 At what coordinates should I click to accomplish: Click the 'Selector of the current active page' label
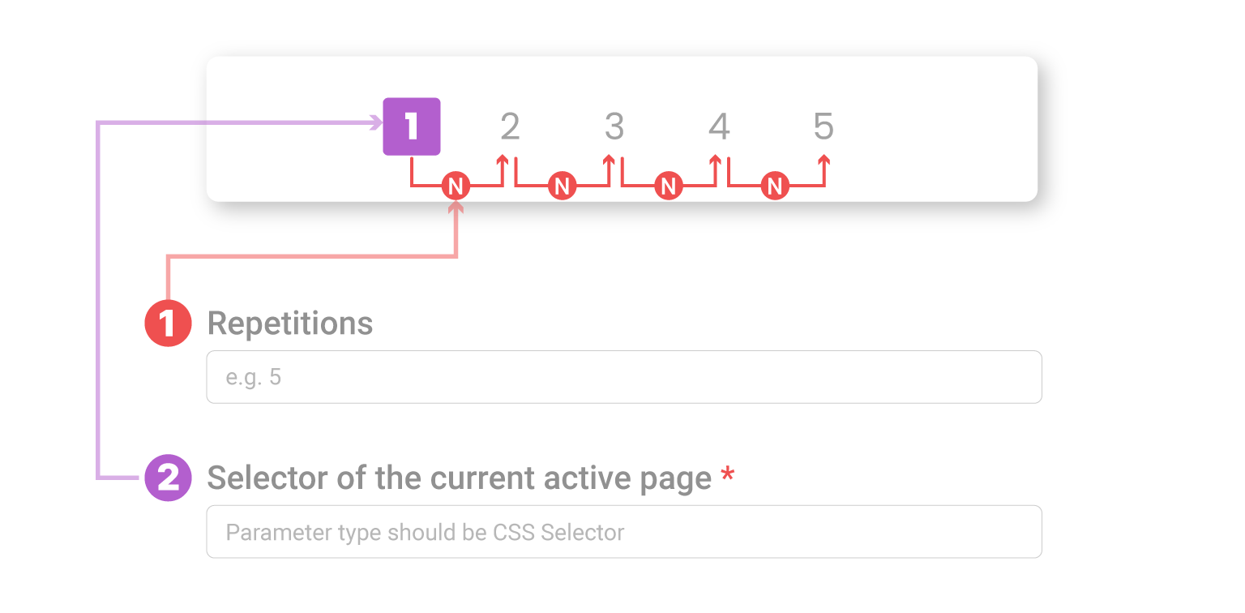click(x=460, y=478)
